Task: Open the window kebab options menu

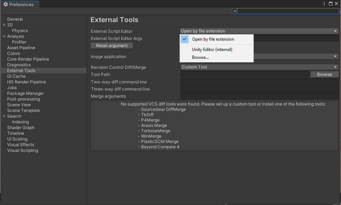Action: tap(324, 4)
